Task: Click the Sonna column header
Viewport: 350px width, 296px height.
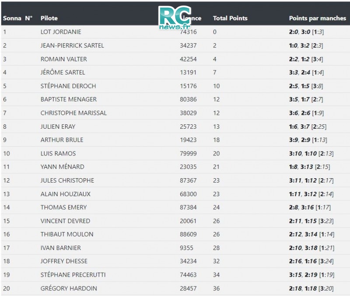Action: pos(12,18)
